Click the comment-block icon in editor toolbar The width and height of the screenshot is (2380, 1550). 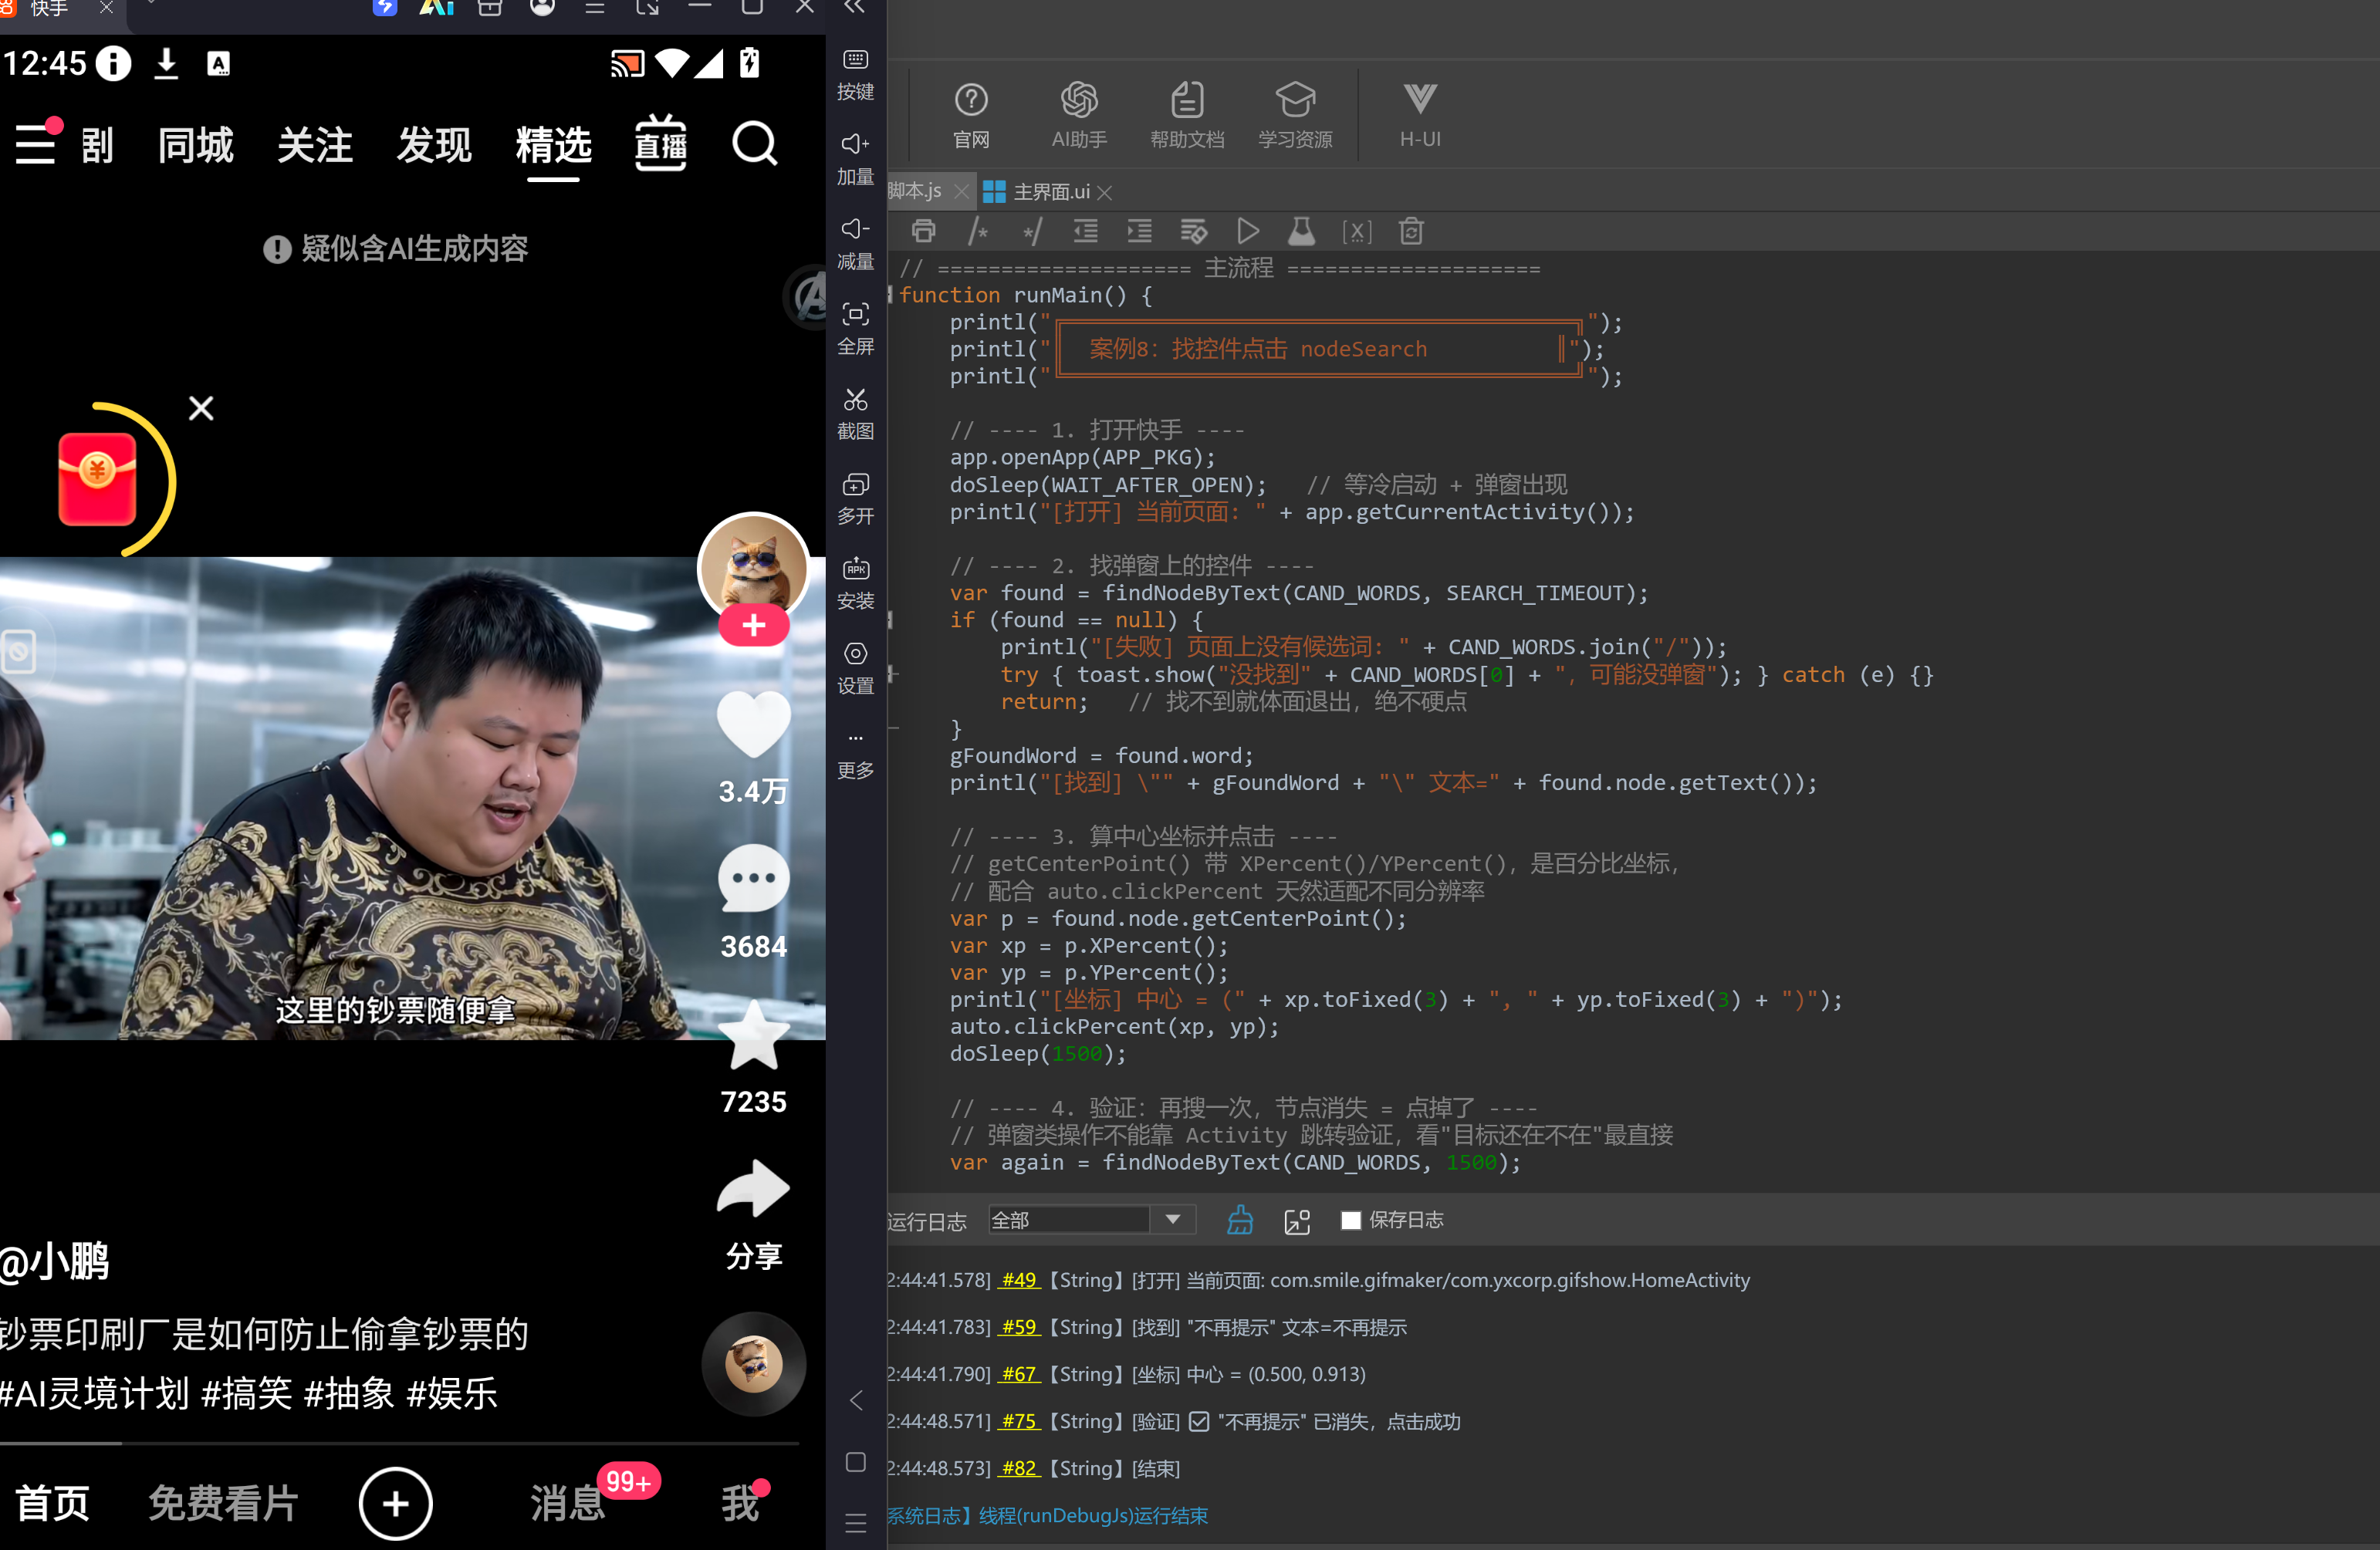point(977,232)
